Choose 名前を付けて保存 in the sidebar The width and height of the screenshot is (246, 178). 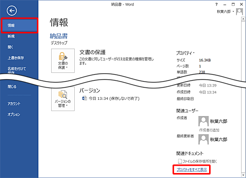click(x=17, y=70)
